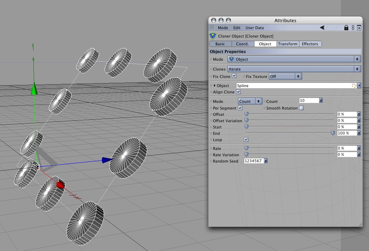369x251 pixels.
Task: Click the Random Seed input field
Action: tap(254, 161)
